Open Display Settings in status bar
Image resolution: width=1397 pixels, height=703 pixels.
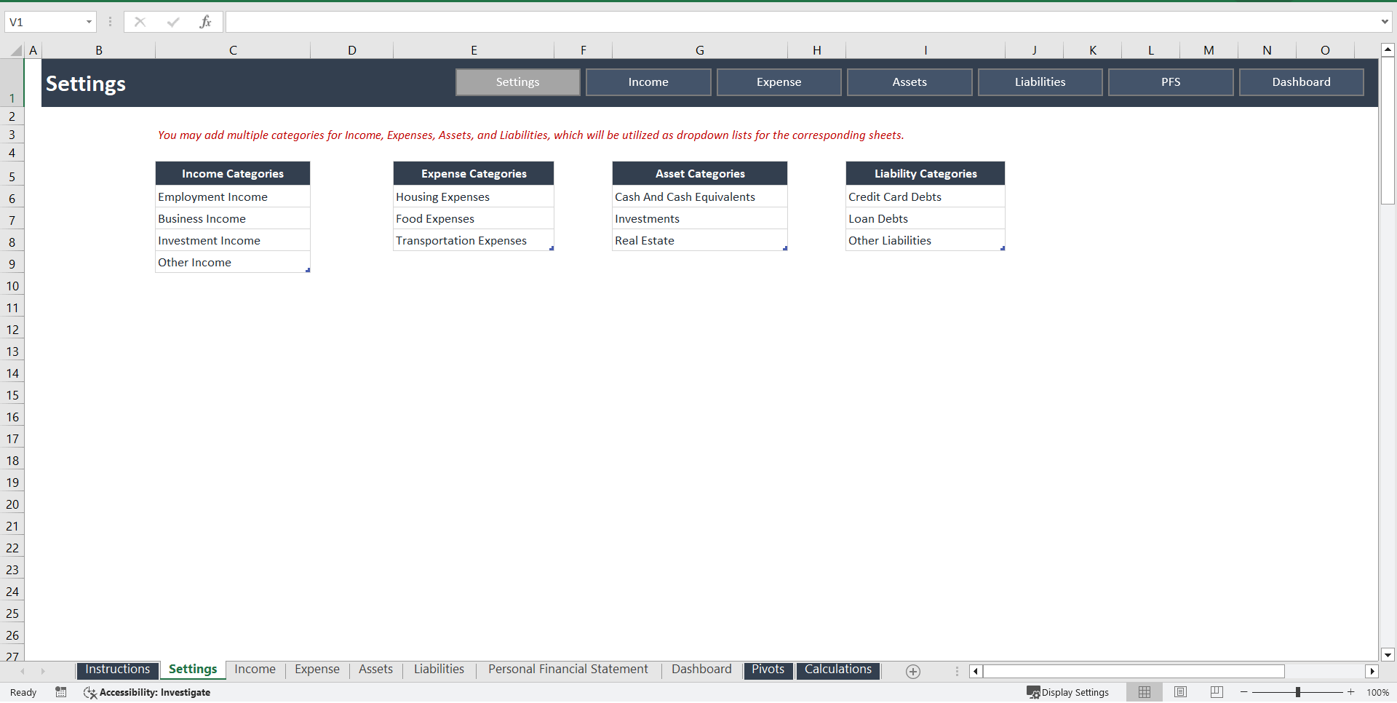point(1067,692)
